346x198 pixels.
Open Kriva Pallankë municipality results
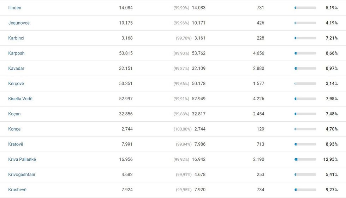(22, 159)
